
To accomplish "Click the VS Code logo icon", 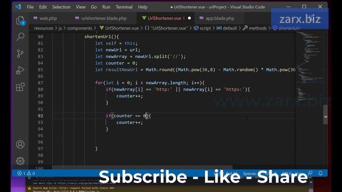I will click(x=18, y=7).
